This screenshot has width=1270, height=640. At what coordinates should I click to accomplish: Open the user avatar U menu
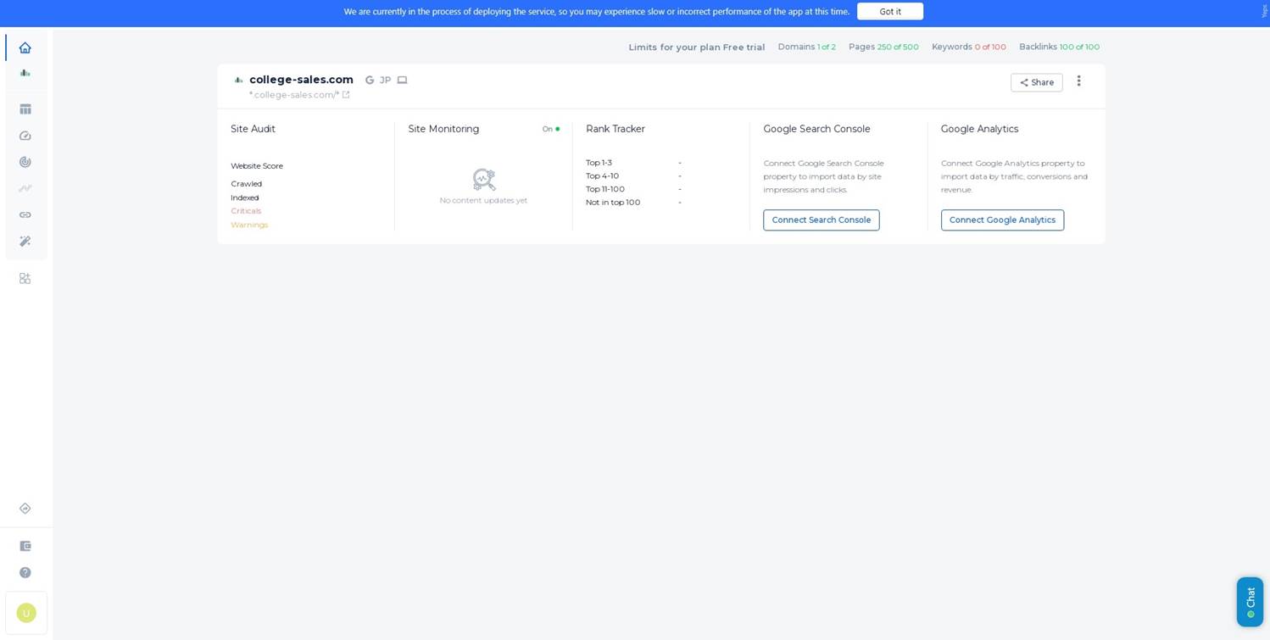[26, 613]
